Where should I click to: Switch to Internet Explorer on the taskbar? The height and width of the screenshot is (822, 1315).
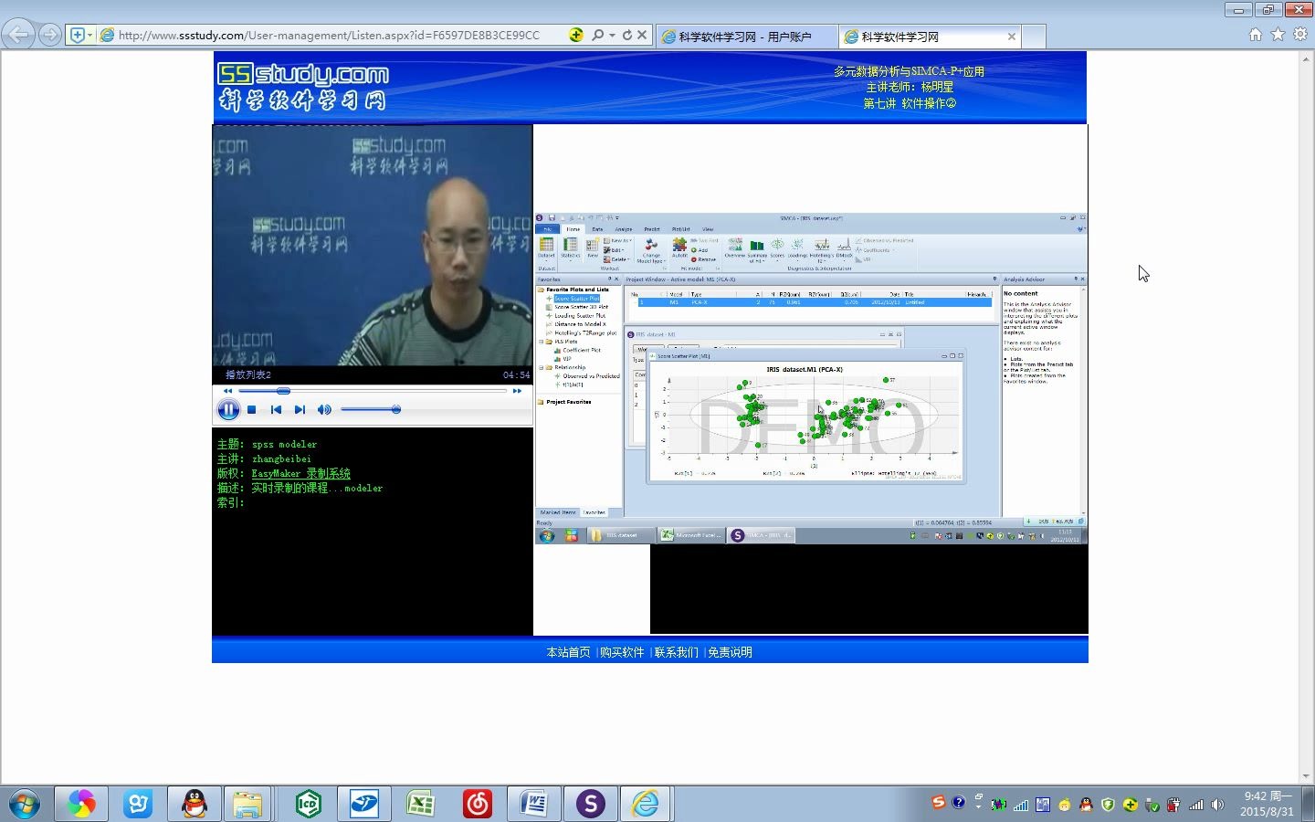pos(646,804)
